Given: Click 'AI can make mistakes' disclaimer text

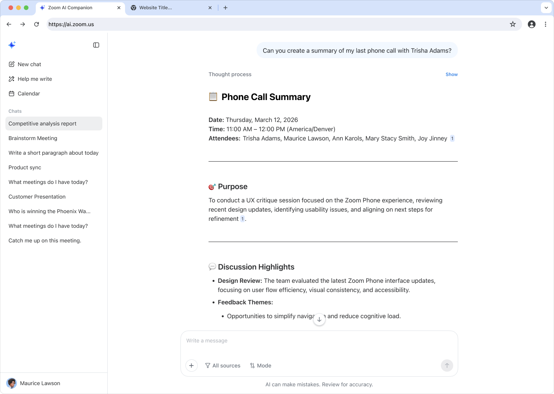Looking at the screenshot, I should coord(319,384).
